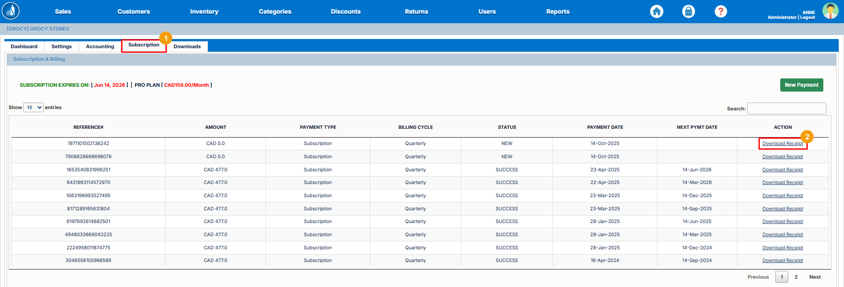The image size is (844, 287).
Task: Download receipt for reference 1971101502138242
Action: [782, 144]
